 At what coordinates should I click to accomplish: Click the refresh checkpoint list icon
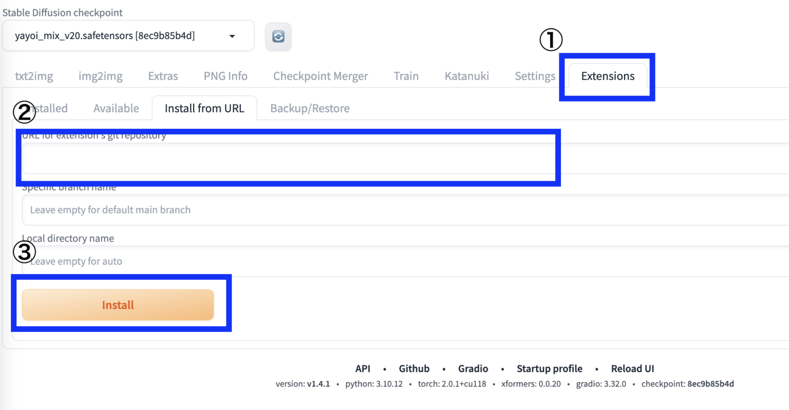(278, 36)
